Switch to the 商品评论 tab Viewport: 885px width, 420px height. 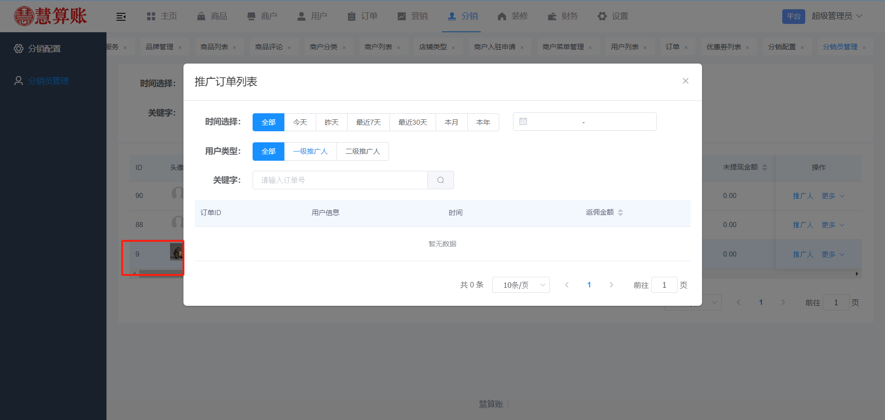269,47
